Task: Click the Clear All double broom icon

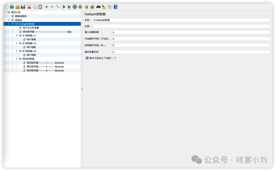Action: point(92,7)
